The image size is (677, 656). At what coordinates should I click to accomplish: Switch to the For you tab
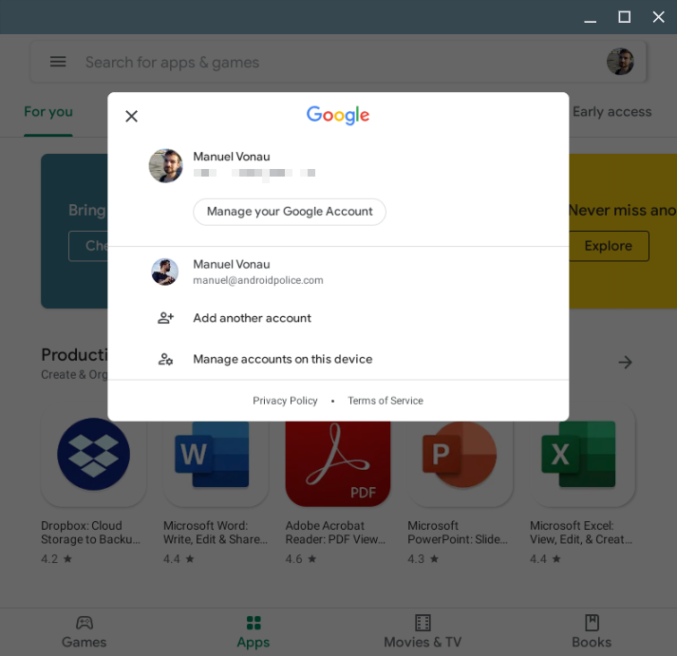pos(48,112)
